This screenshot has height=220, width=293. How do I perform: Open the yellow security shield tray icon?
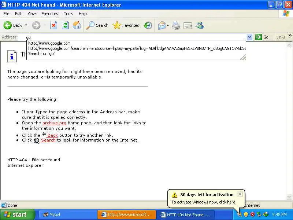(x=246, y=214)
